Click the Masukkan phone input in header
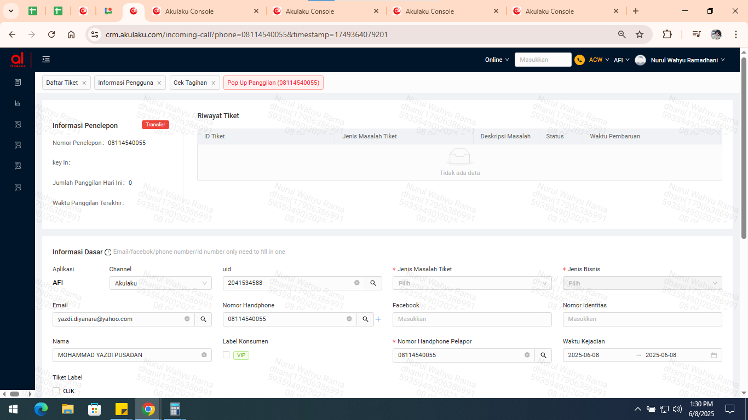 tap(543, 60)
